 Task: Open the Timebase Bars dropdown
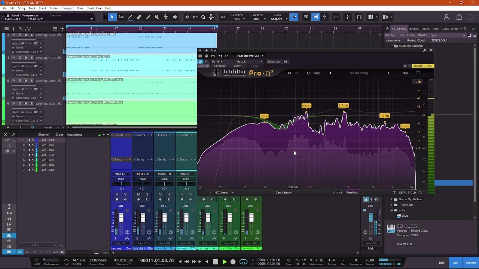(258, 19)
